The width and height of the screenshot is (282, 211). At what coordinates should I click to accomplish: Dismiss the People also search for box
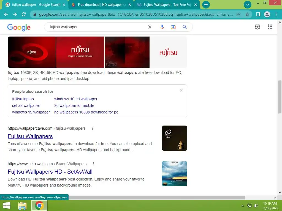(x=181, y=90)
